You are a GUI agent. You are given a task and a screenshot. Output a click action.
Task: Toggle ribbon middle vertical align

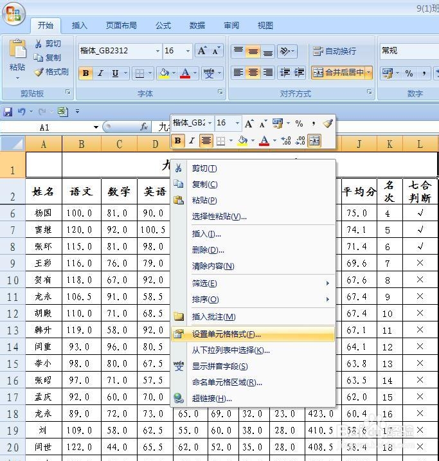[253, 51]
